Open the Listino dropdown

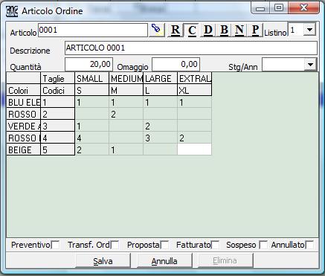click(x=309, y=30)
